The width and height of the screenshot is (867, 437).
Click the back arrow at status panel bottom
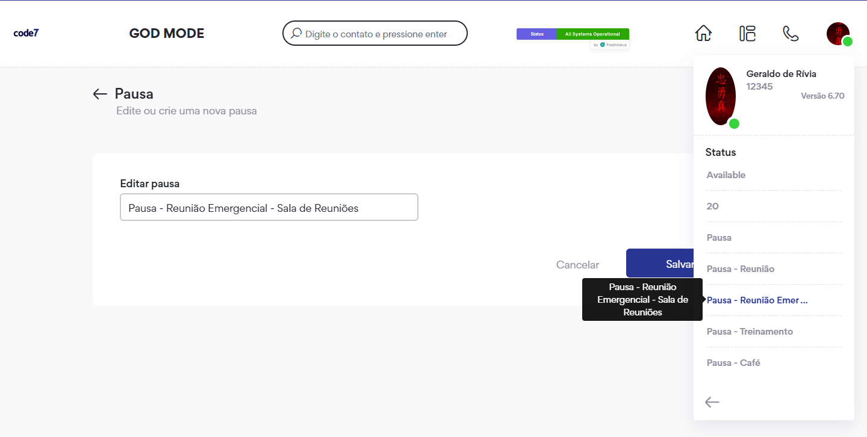pyautogui.click(x=712, y=402)
